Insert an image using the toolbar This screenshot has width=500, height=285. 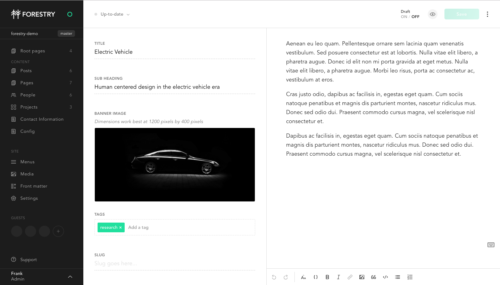(x=362, y=277)
